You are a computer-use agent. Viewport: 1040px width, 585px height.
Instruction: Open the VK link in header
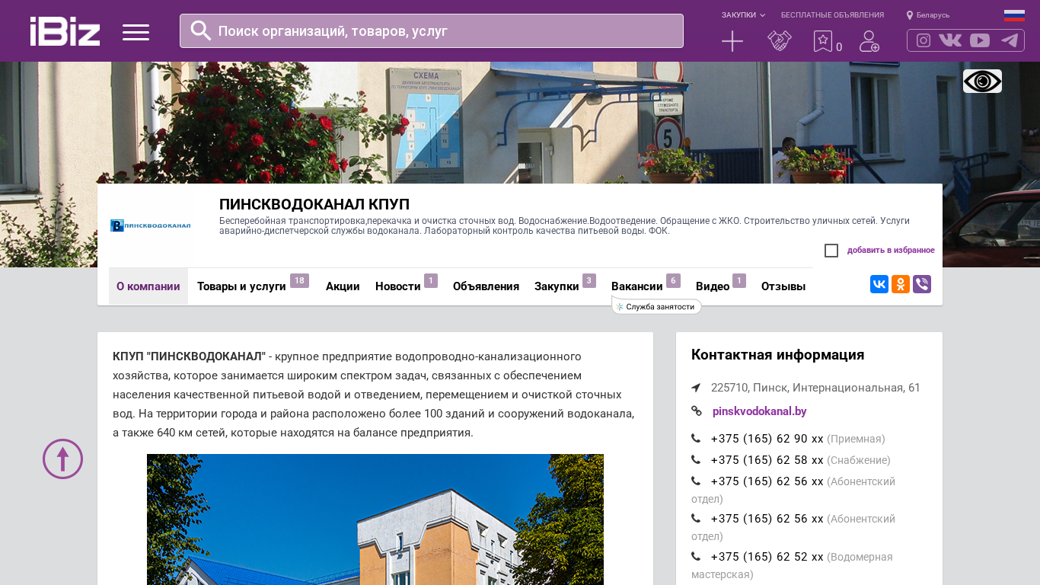(x=950, y=40)
